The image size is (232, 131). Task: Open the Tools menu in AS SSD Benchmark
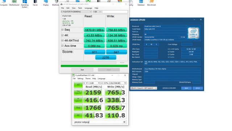(80, 8)
